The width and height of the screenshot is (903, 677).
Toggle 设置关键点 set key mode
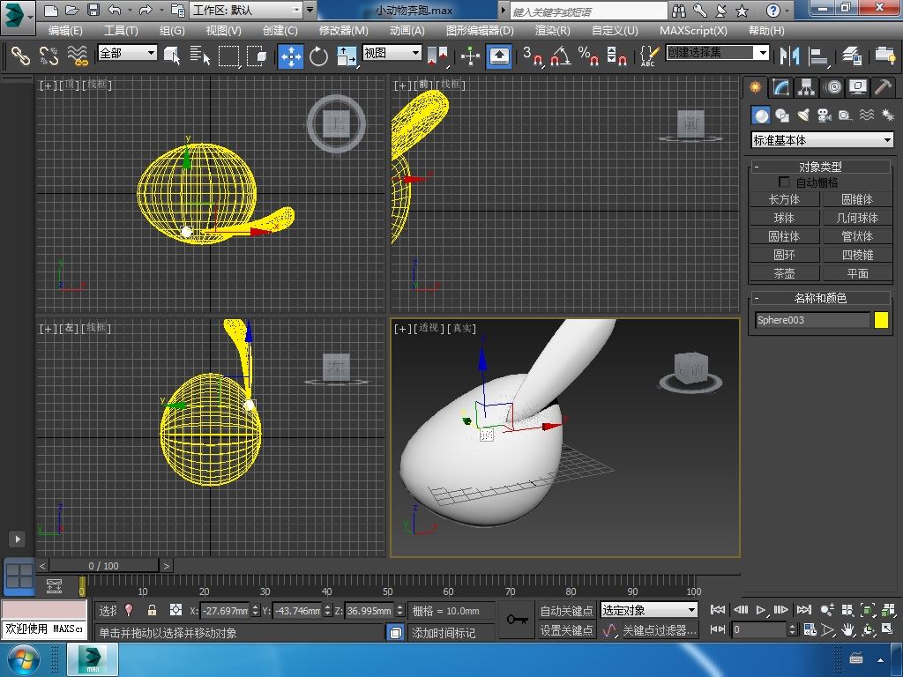point(566,630)
